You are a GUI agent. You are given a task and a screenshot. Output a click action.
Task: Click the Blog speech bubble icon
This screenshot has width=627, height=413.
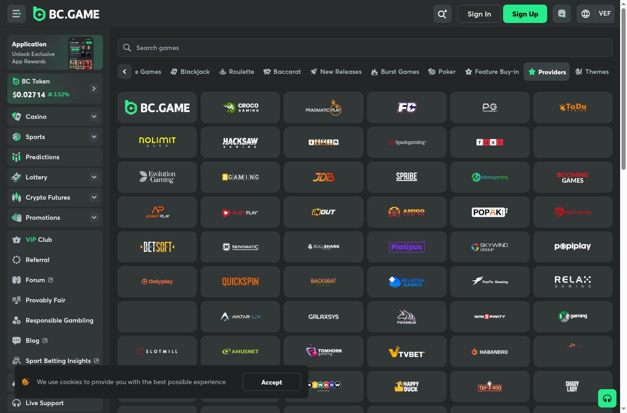tap(17, 340)
